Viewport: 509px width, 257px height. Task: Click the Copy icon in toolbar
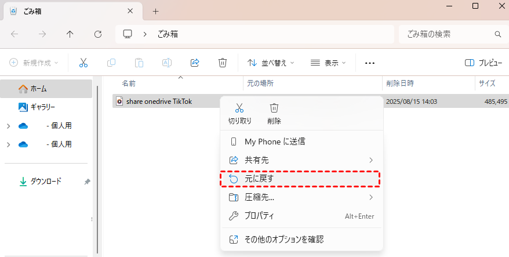pos(111,63)
